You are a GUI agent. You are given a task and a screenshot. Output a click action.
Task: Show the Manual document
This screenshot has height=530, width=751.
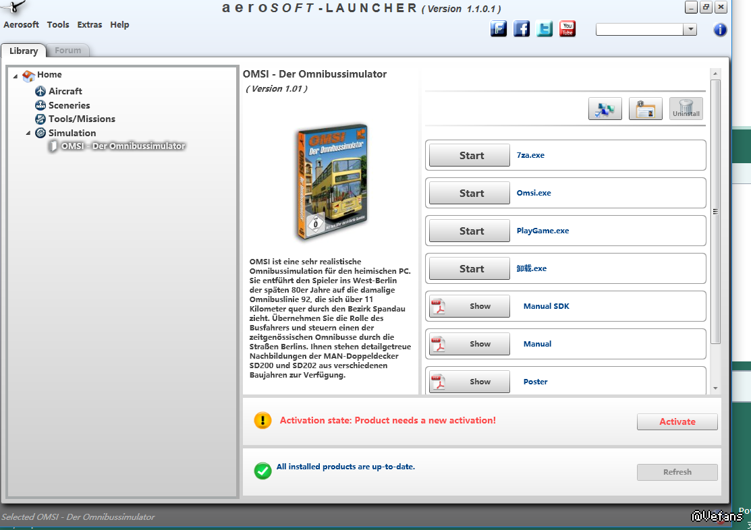point(470,345)
